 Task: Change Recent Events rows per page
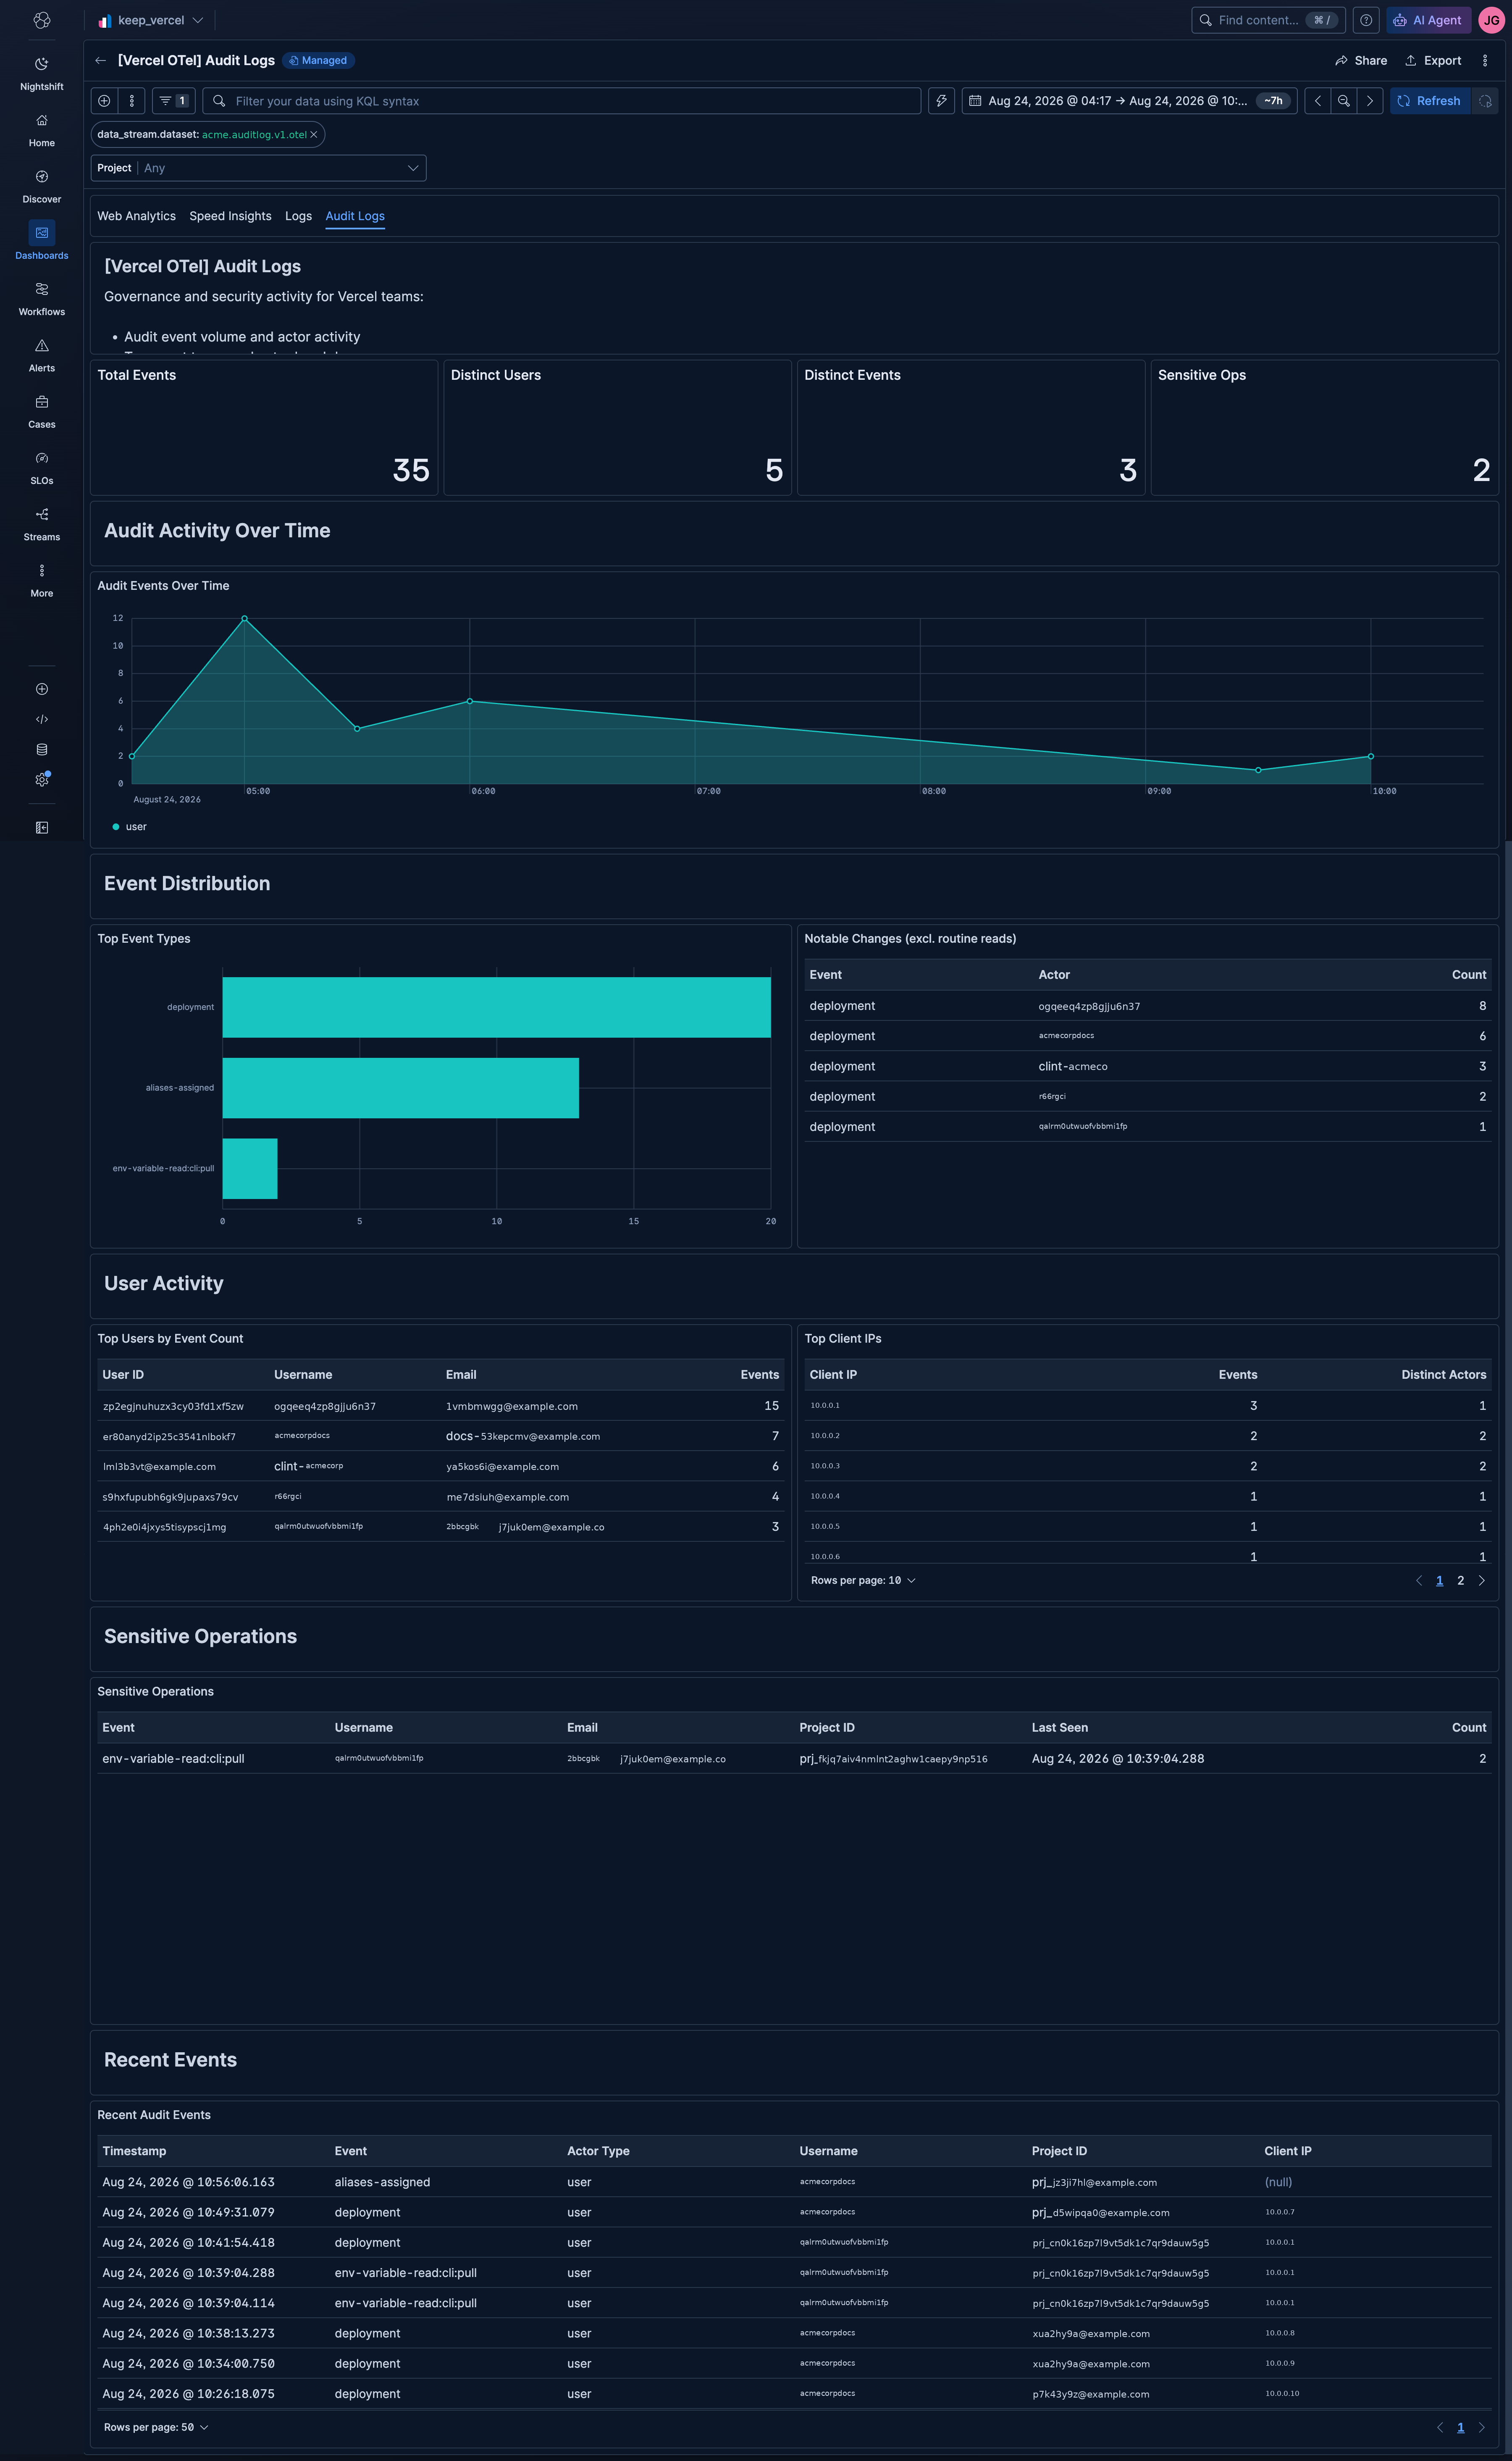156,2427
